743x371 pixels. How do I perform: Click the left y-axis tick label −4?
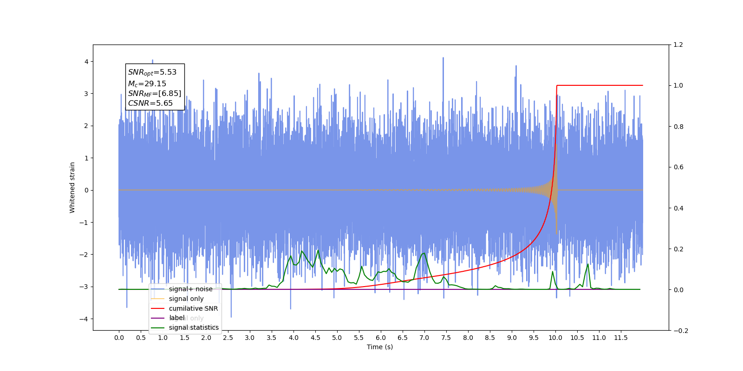pos(84,319)
